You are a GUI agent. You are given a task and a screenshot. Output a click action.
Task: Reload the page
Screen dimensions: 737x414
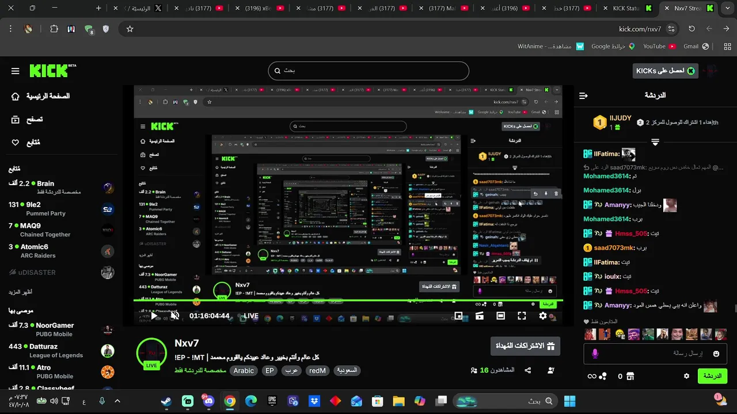[692, 29]
